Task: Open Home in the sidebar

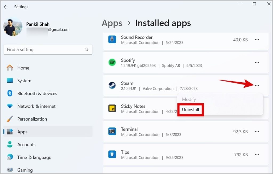Action: 48,68
